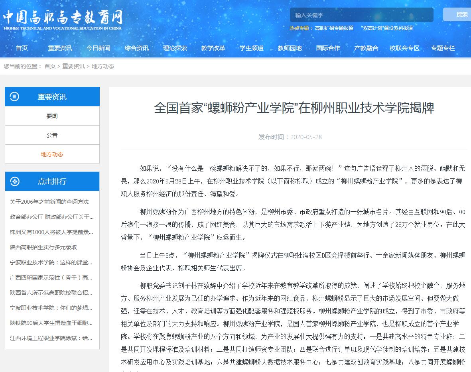Open the 高职扩招专题报道 hot topic link
Screen dimensions: 471x372
tap(334, 28)
